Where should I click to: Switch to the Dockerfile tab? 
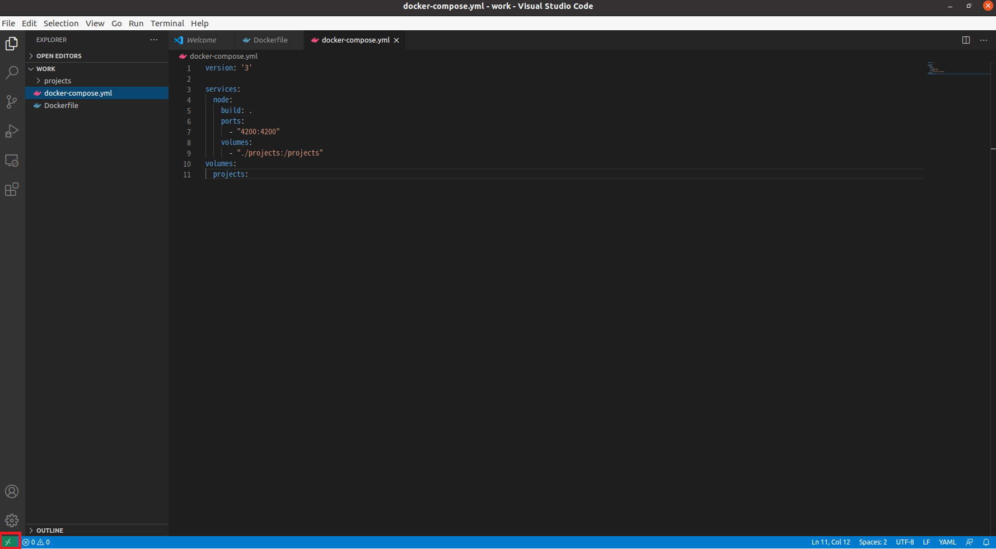pyautogui.click(x=270, y=40)
